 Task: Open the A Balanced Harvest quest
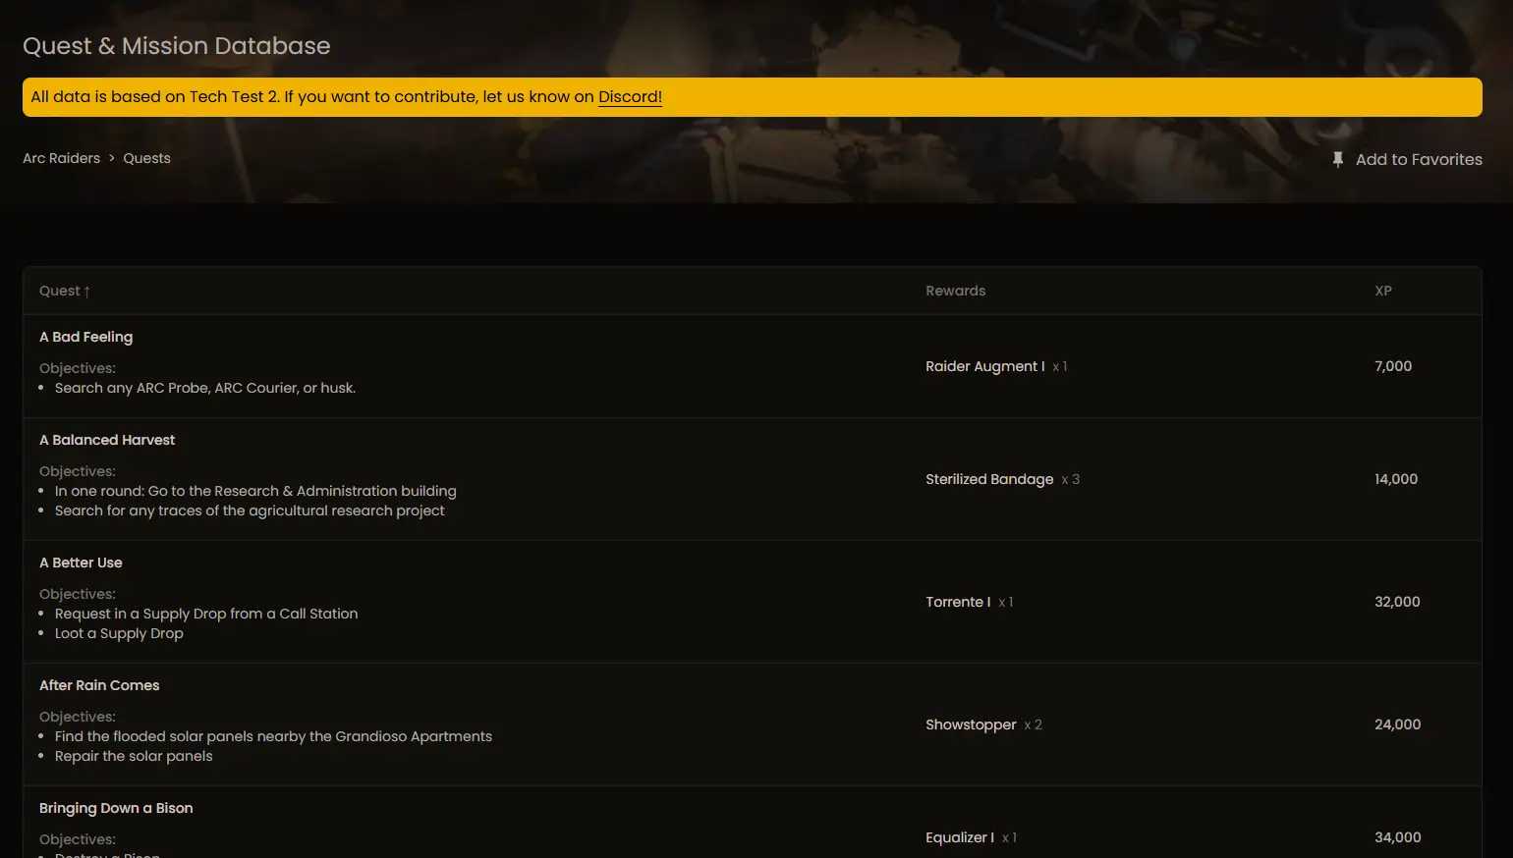click(x=107, y=440)
